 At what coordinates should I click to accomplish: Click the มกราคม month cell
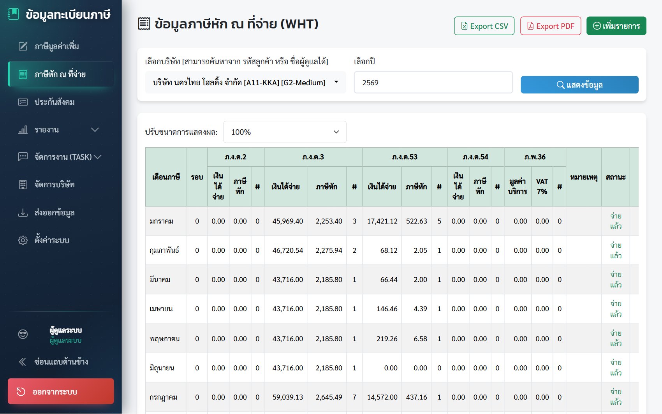166,221
